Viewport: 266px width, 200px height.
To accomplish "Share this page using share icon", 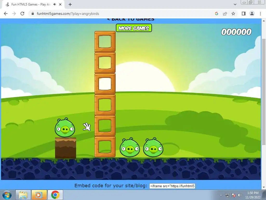I will click(x=225, y=14).
